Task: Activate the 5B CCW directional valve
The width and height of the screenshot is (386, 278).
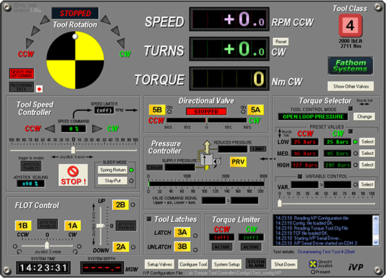Action: tap(157, 110)
